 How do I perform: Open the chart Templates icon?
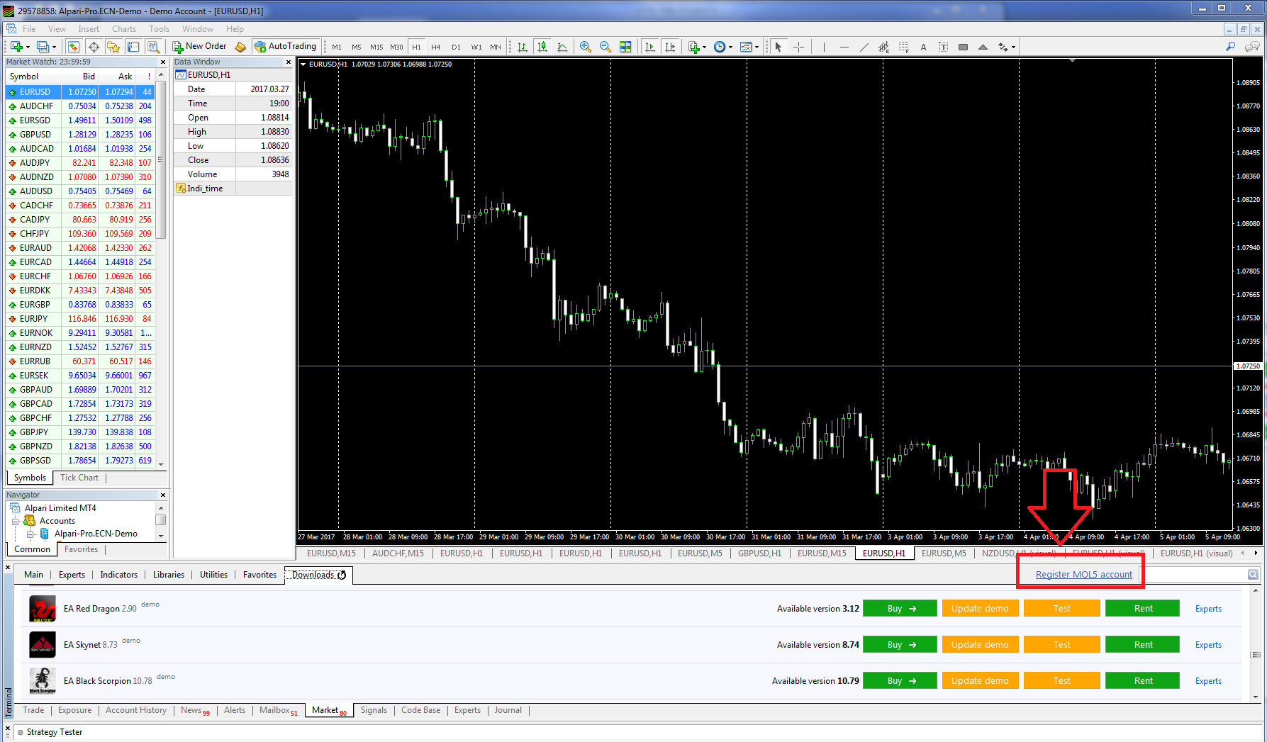[x=746, y=47]
